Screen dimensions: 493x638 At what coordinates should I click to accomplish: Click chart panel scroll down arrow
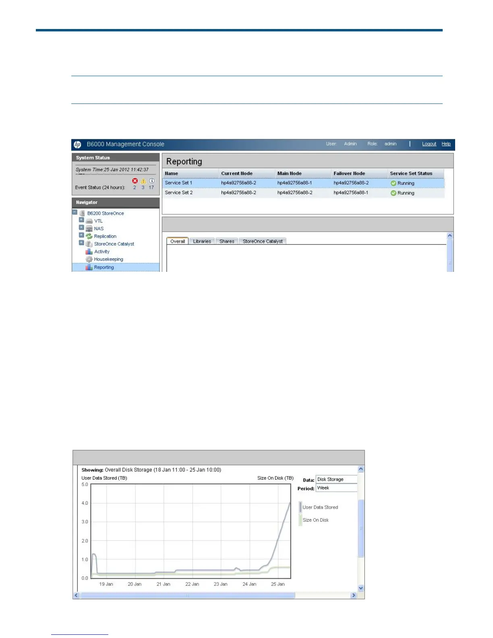361,588
